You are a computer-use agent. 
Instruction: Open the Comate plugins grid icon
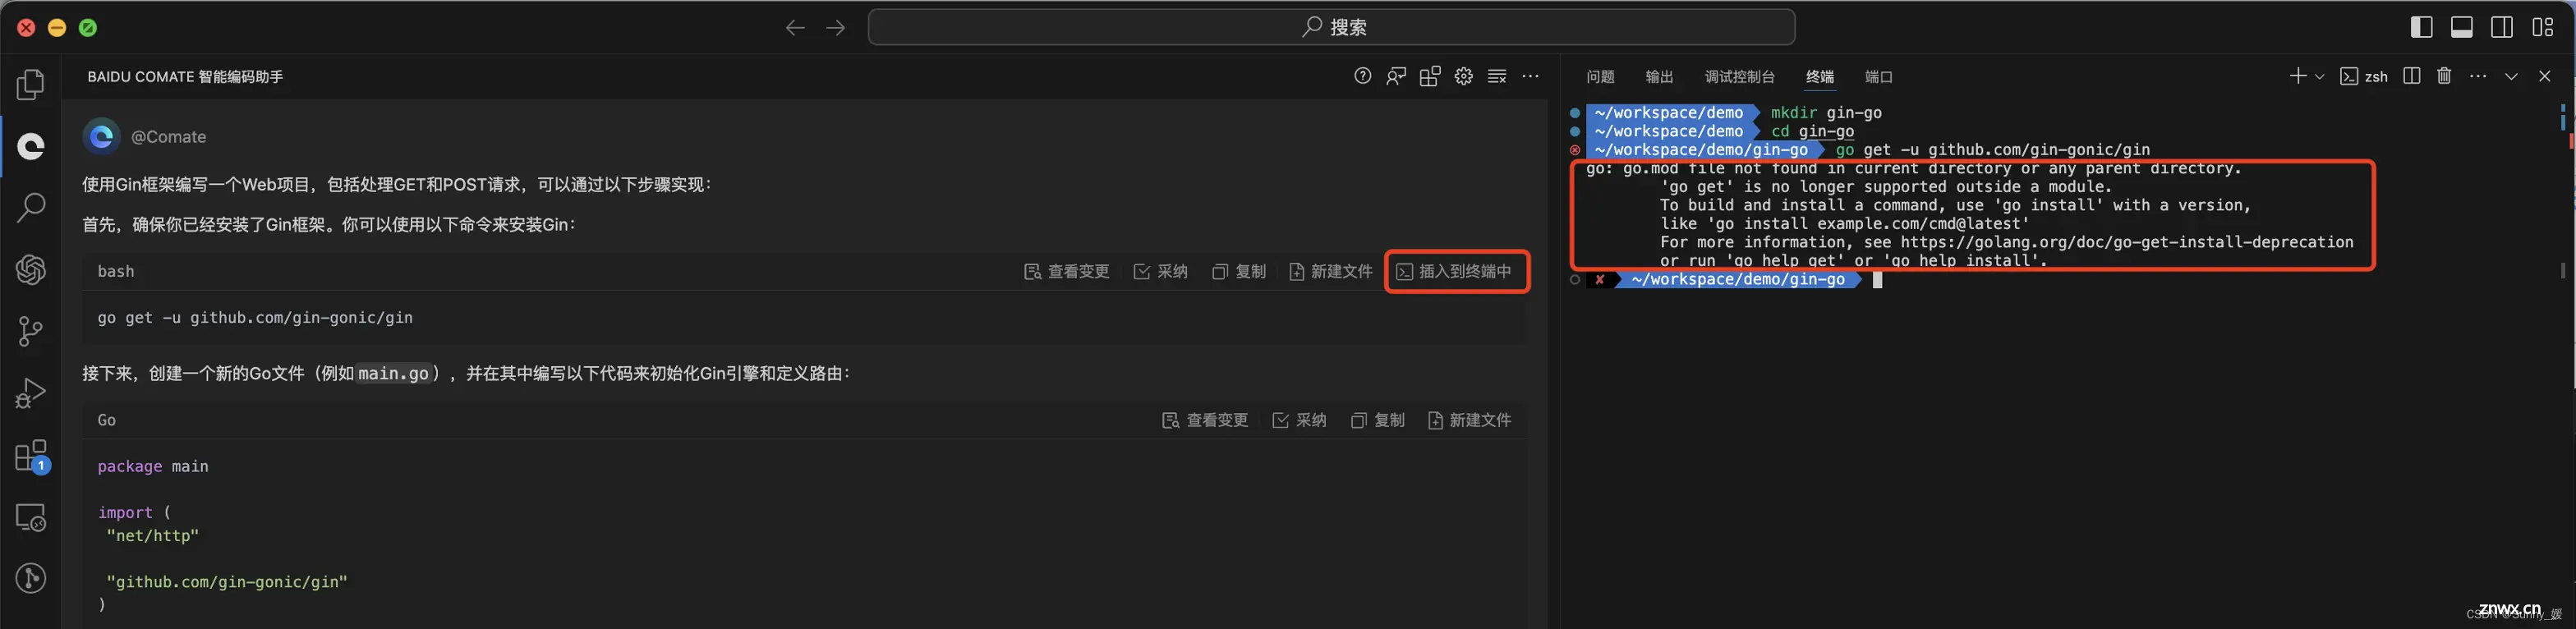tap(1430, 76)
